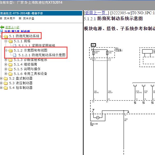This screenshot has width=155, height=155.
Task: Collapse the 5.1 防抱死制动系统 node
Action: click(1, 36)
